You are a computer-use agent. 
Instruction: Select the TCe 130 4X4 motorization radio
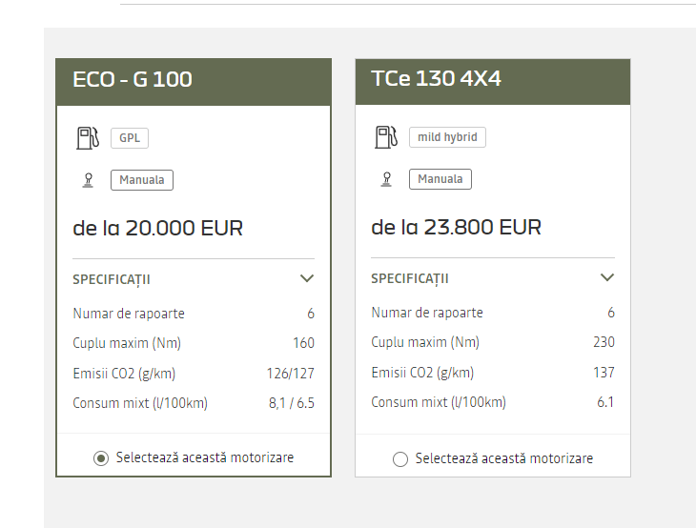pyautogui.click(x=399, y=459)
